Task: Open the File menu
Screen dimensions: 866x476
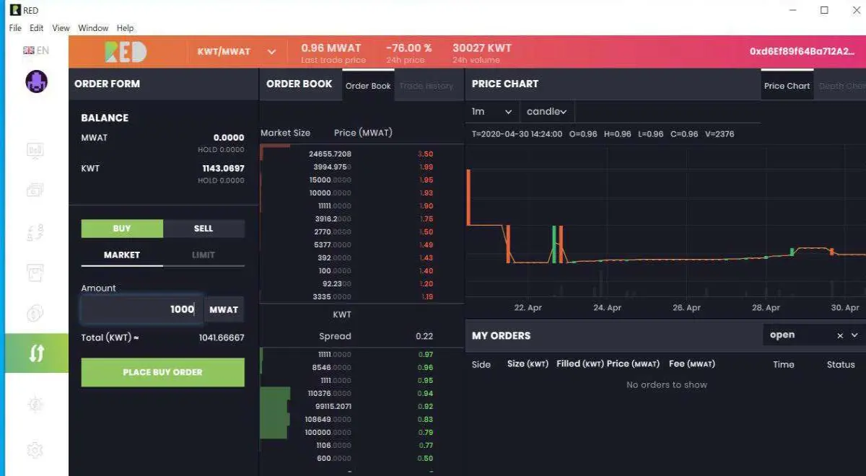Action: (x=15, y=28)
